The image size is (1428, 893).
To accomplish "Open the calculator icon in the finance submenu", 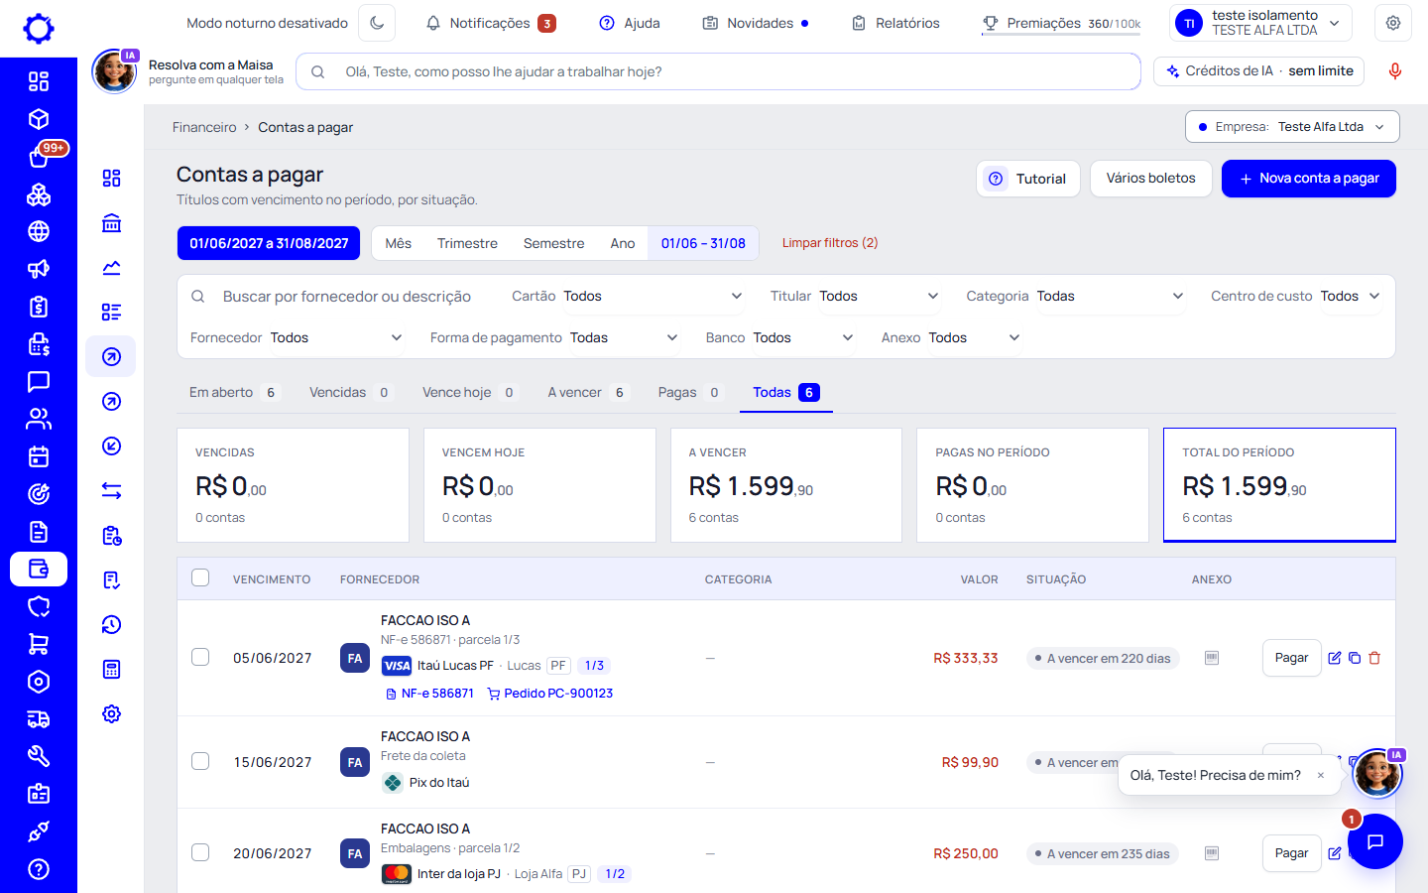I will [112, 670].
